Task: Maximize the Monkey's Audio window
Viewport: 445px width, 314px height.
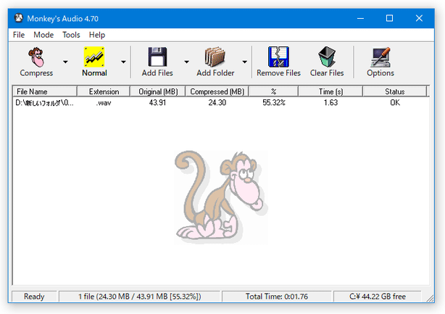Action: coord(390,18)
